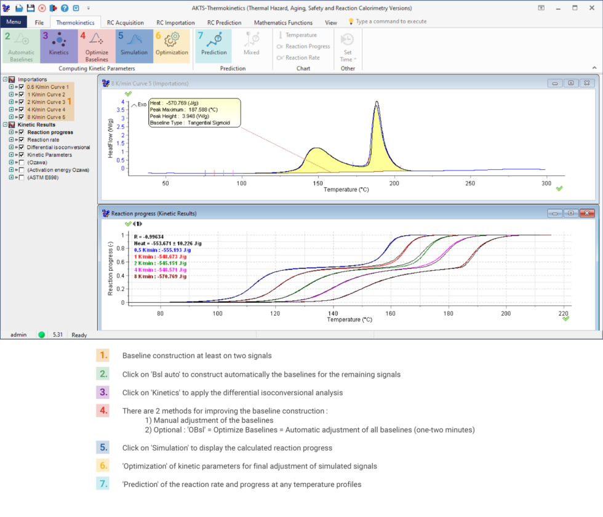Click the Mixed chart icon
This screenshot has height=517, width=603.
coord(251,45)
